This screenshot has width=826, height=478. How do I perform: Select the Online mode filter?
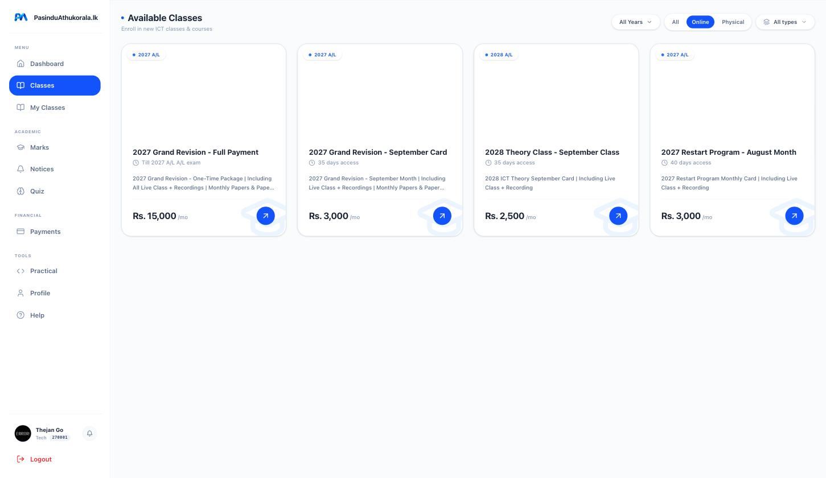[x=700, y=22]
